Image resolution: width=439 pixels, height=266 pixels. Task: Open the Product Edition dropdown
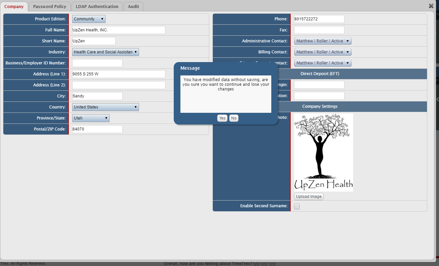click(89, 19)
